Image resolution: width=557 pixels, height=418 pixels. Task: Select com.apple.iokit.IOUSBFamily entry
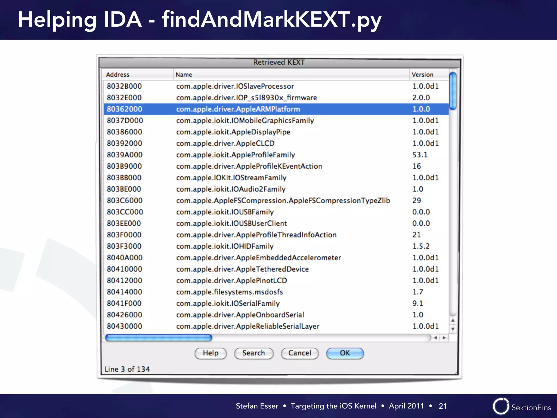276,212
